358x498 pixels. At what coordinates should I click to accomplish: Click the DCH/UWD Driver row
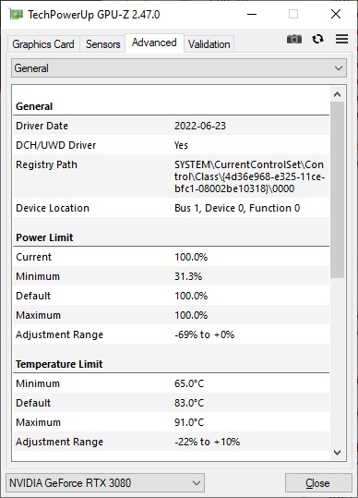point(172,145)
